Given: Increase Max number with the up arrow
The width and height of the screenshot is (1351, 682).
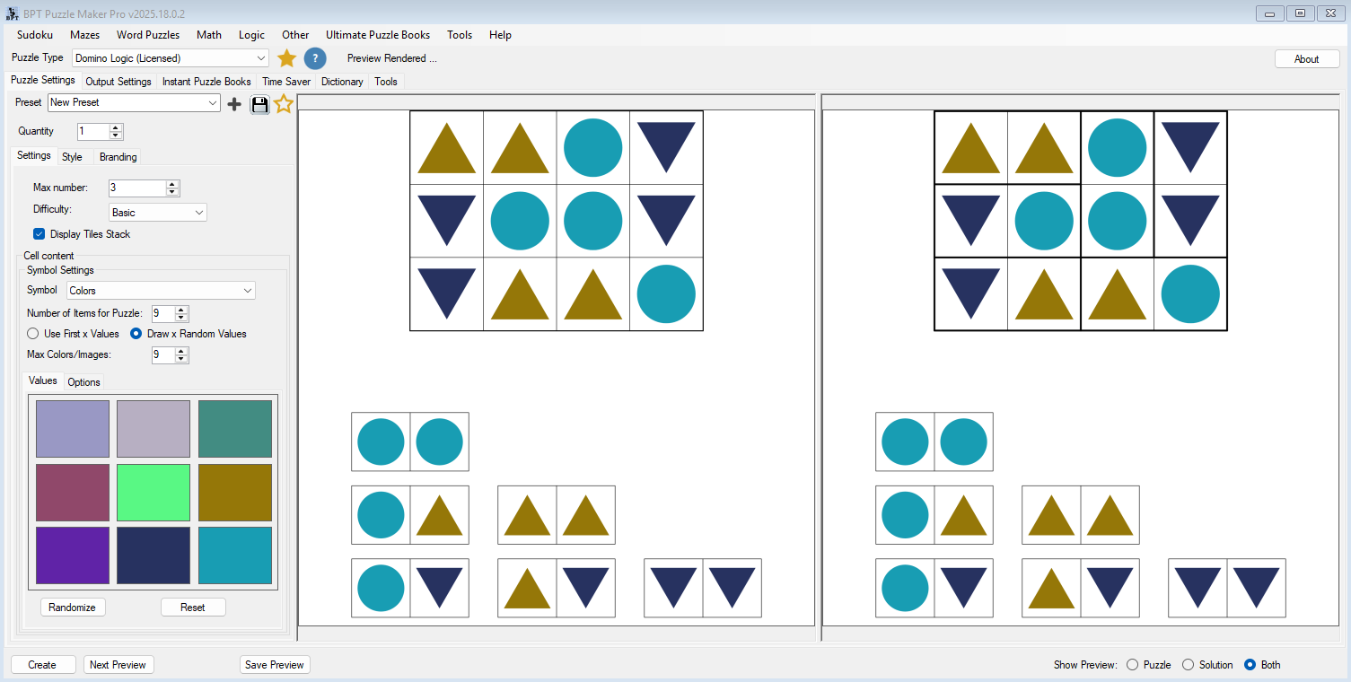Looking at the screenshot, I should (x=174, y=184).
